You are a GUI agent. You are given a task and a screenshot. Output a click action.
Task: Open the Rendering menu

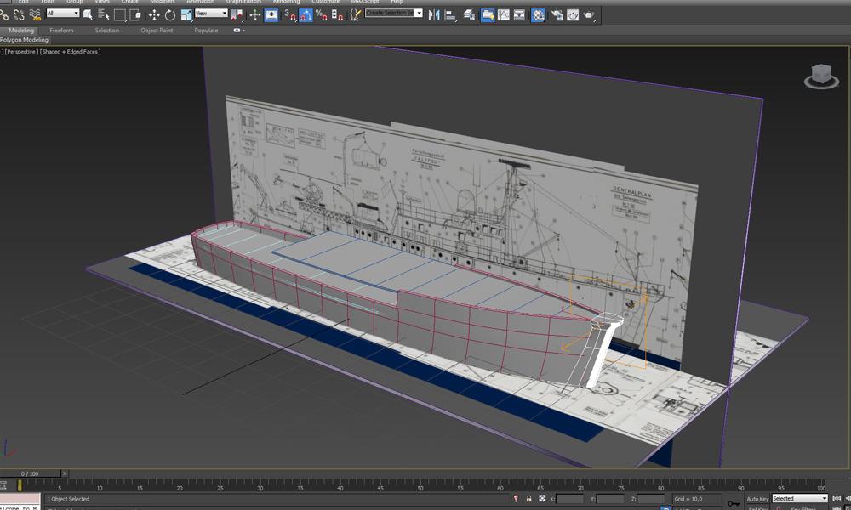click(x=283, y=3)
